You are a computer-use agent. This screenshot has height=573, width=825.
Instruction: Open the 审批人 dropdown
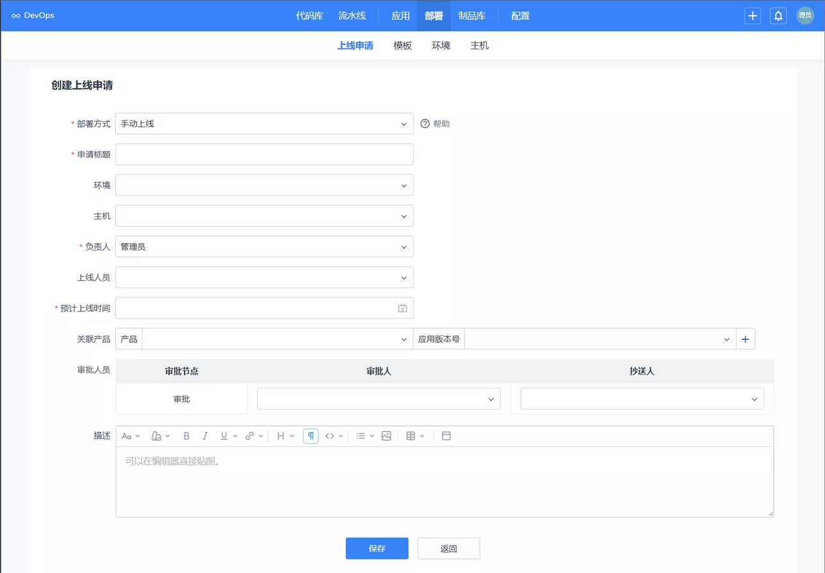[x=379, y=399]
